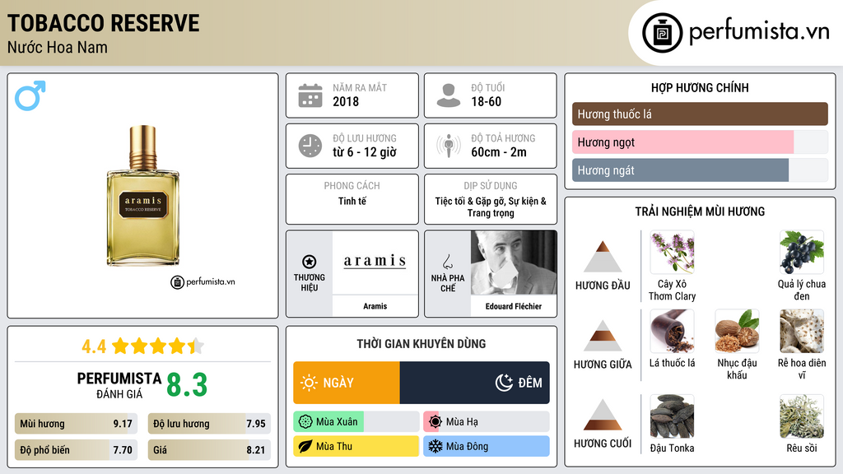Click the flower icon next to Mùa Xuân
Image resolution: width=843 pixels, height=474 pixels.
(305, 422)
